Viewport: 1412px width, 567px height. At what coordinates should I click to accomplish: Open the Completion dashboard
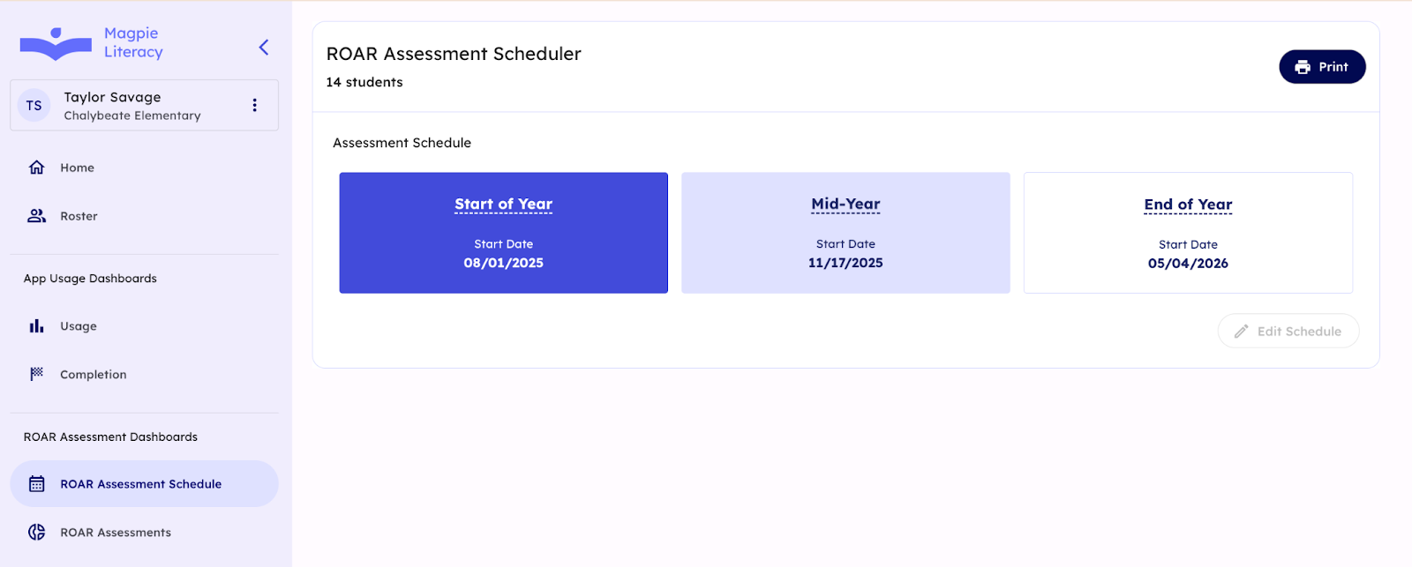[x=93, y=375]
